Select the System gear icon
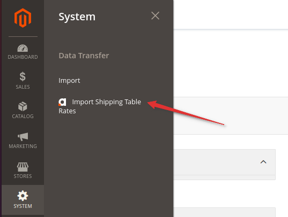This screenshot has height=217, width=288. pos(23,196)
